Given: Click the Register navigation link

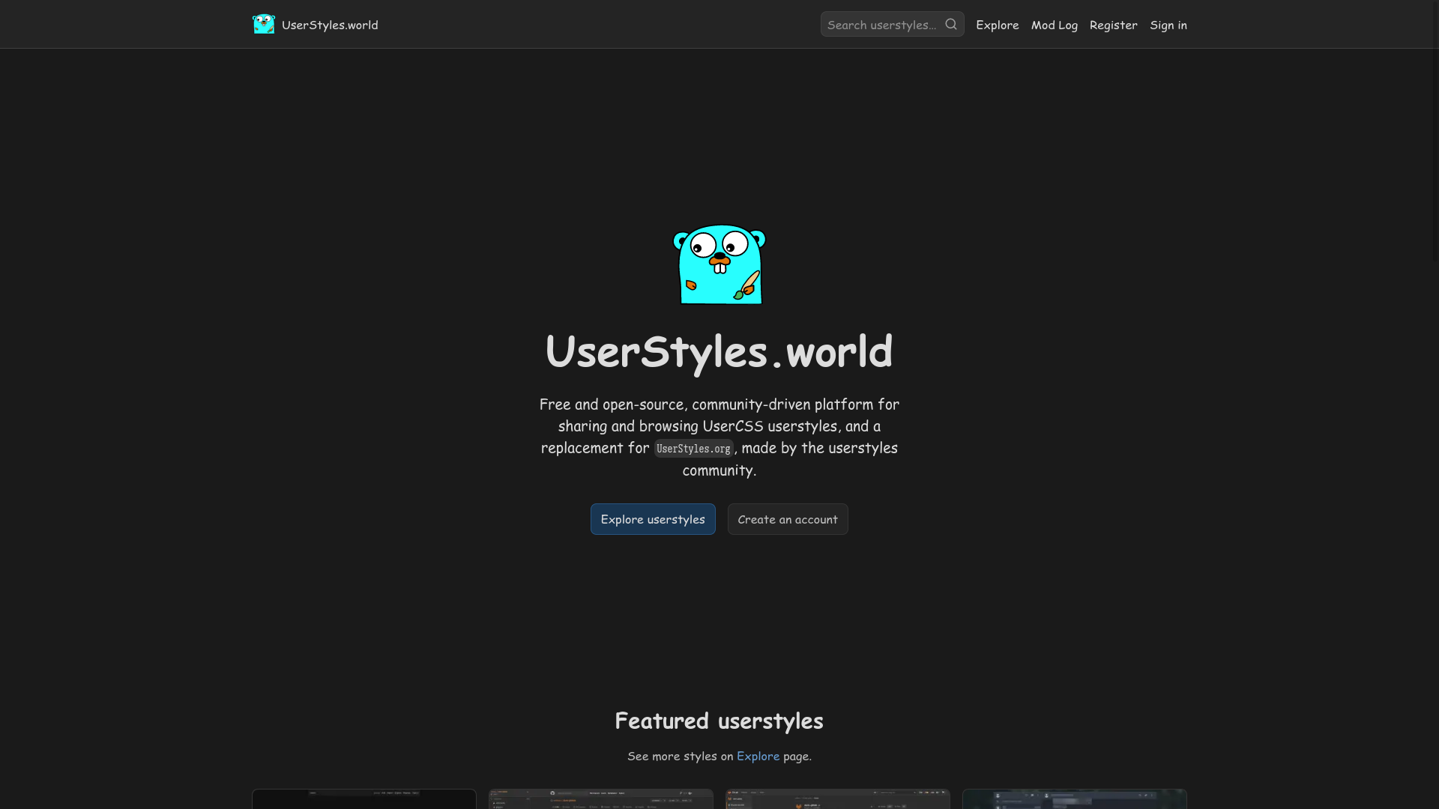Looking at the screenshot, I should click(x=1113, y=24).
